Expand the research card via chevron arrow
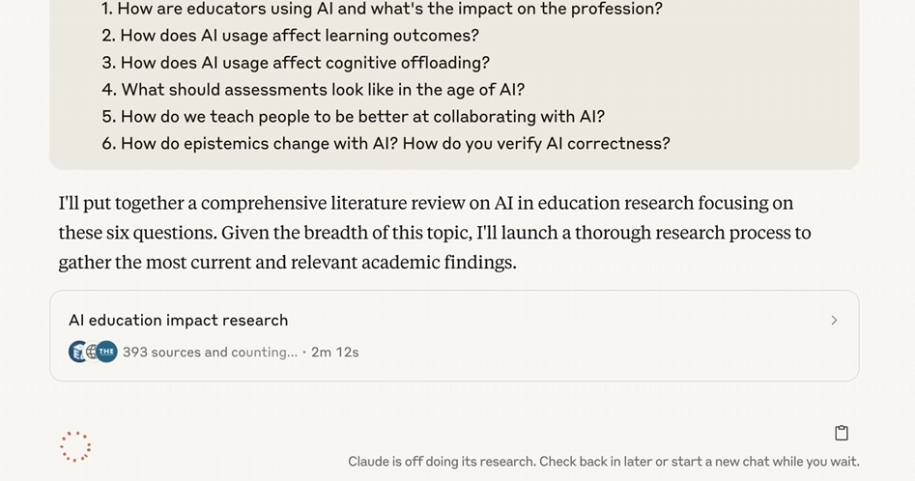The image size is (915, 481). point(834,320)
